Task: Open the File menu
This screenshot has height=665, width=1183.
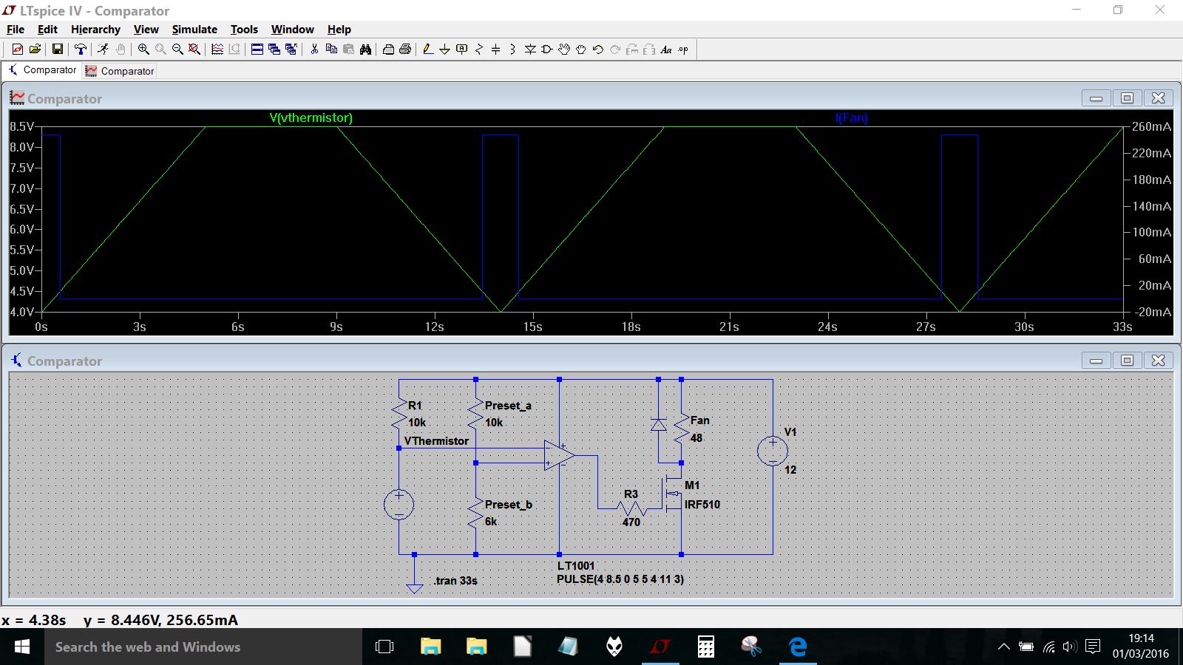Action: (x=16, y=30)
